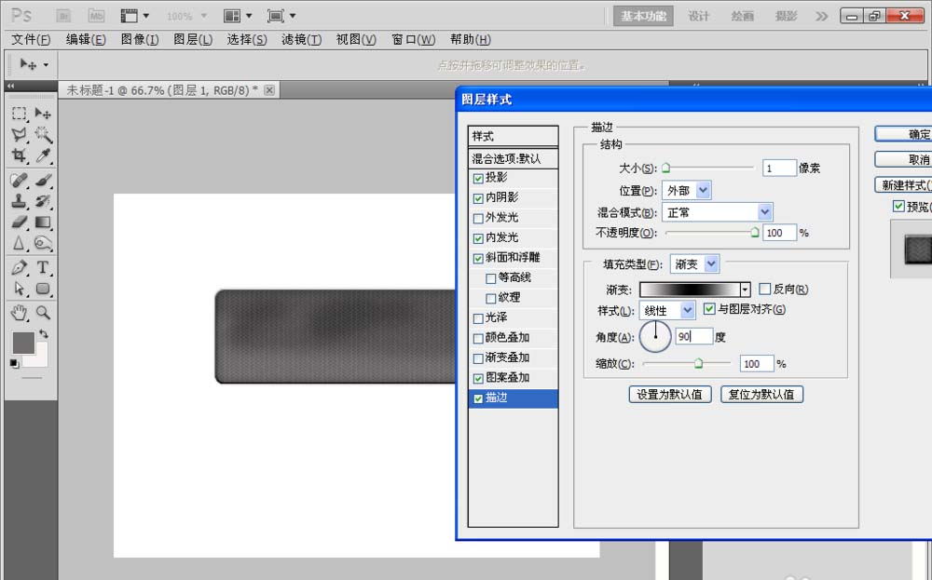Expand the 混合模式 blend mode dropdown

(x=717, y=212)
